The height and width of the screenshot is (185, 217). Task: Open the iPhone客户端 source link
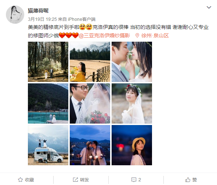tap(82, 19)
